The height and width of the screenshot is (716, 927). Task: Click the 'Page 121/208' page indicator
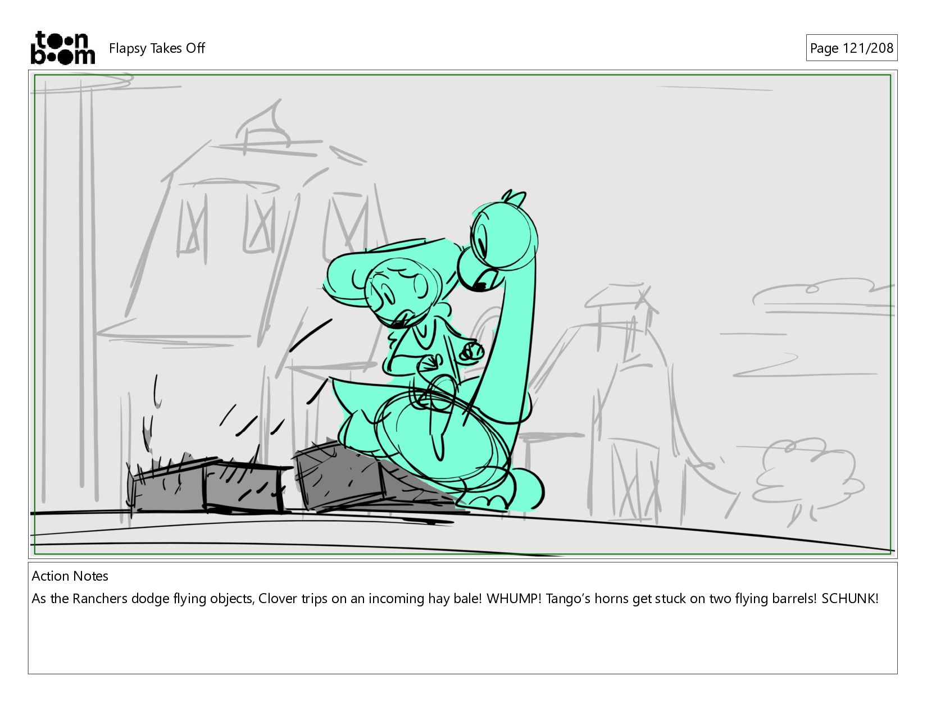pos(851,48)
